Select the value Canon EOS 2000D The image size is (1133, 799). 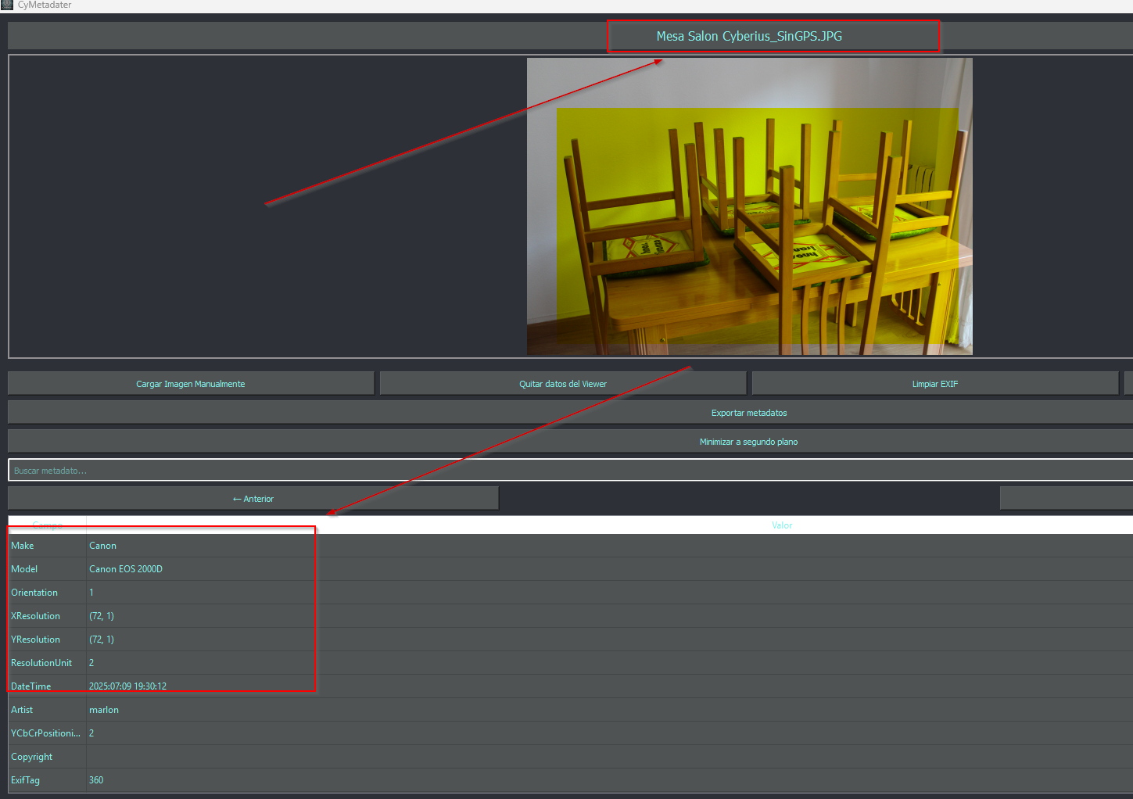pos(610,569)
